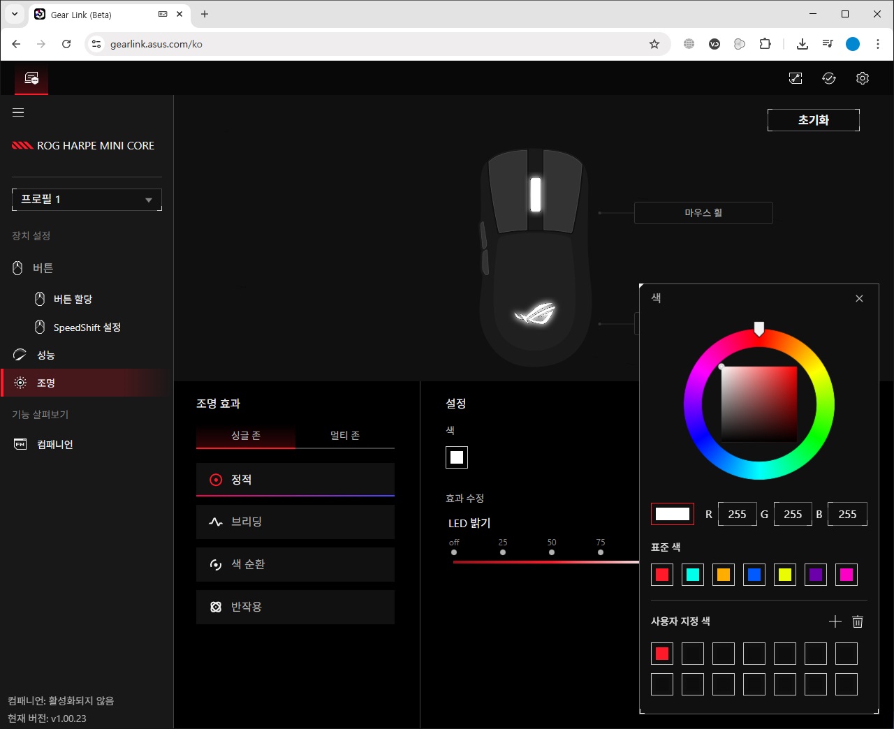Select the 반작용 lighting effect
Screen dimensions: 894x729
(x=295, y=607)
